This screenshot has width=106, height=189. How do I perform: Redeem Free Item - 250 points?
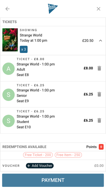coord(68,155)
